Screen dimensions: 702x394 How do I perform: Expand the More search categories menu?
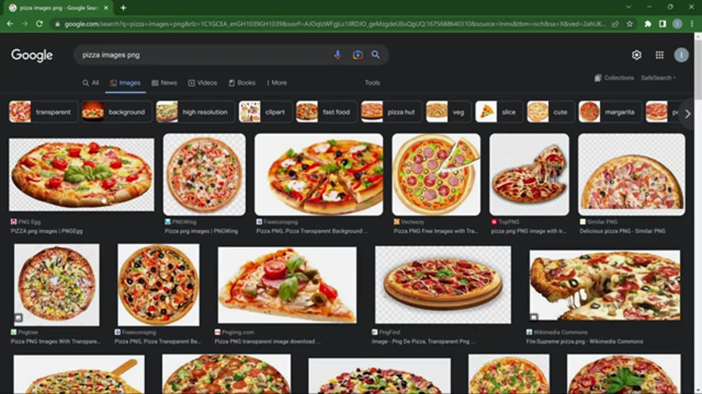[x=277, y=83]
